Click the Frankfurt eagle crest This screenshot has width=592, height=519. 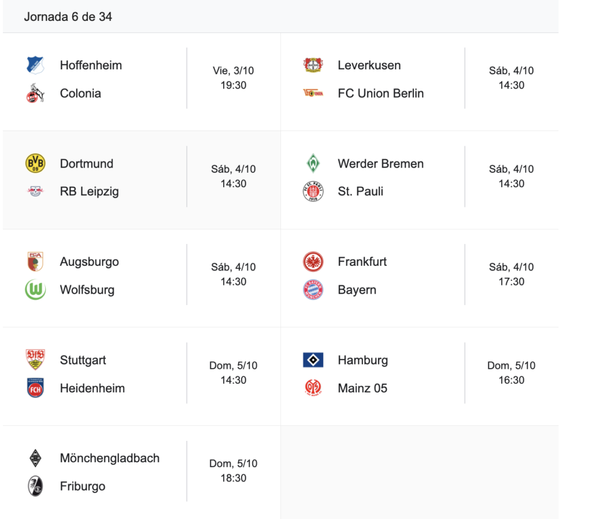[x=313, y=262]
